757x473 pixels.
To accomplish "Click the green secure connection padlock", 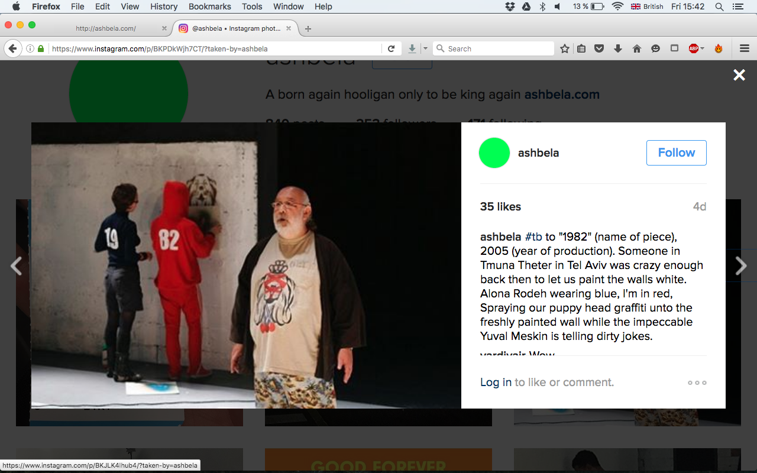I will tap(41, 48).
